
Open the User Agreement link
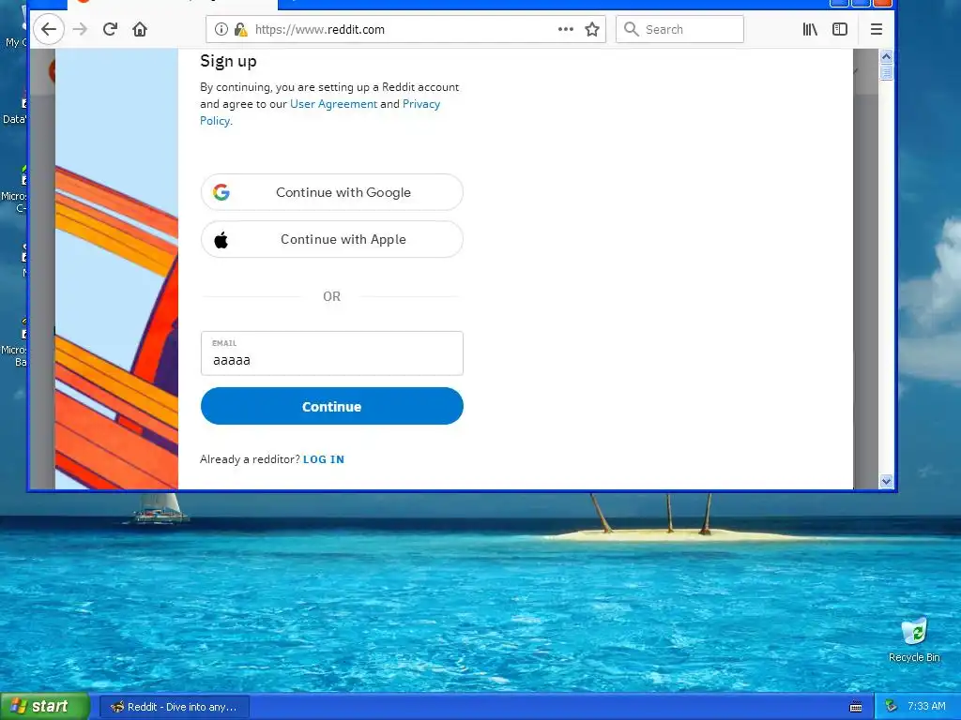coord(333,104)
